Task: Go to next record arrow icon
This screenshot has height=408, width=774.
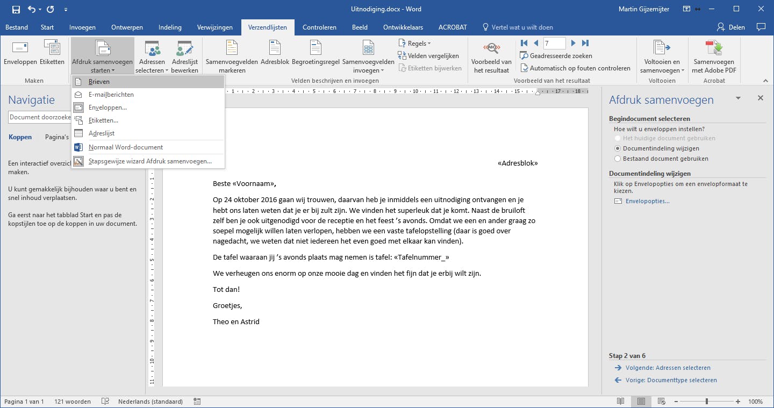Action: 574,43
